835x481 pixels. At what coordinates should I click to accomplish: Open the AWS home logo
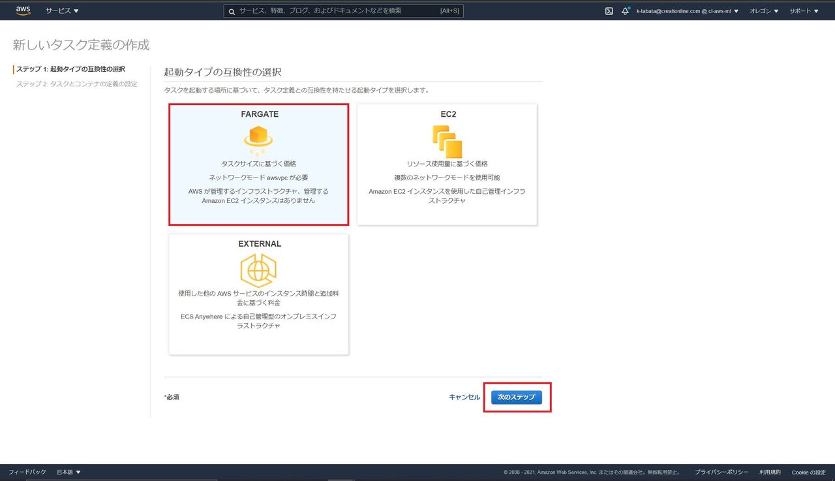(x=23, y=10)
